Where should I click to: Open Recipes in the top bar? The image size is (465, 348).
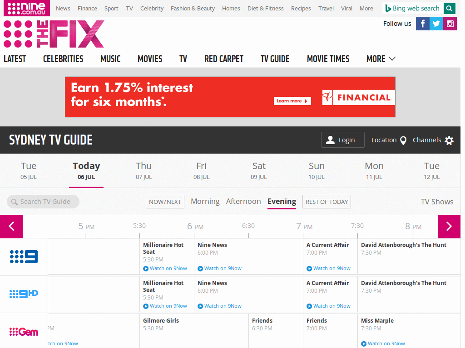301,8
